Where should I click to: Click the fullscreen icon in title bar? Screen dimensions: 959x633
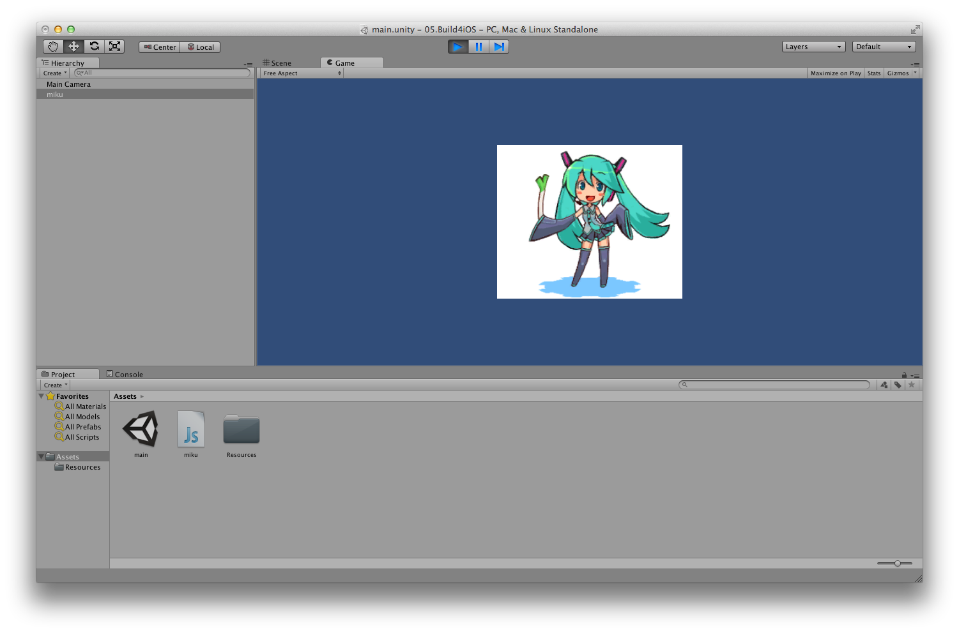pos(915,29)
